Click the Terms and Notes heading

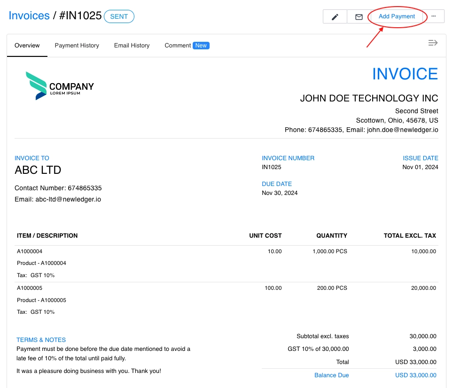[x=41, y=340]
